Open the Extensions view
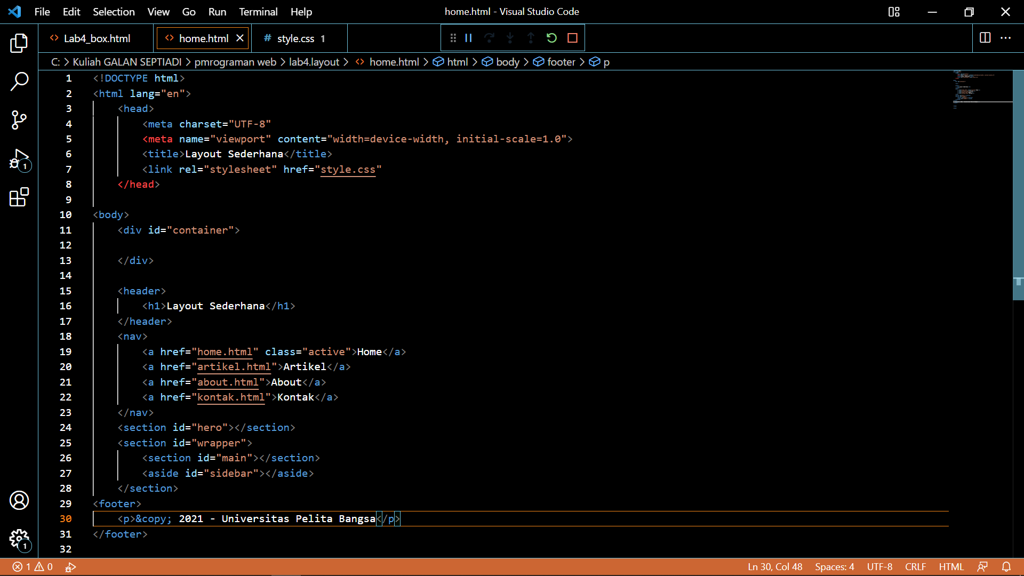Image resolution: width=1024 pixels, height=576 pixels. coord(19,197)
